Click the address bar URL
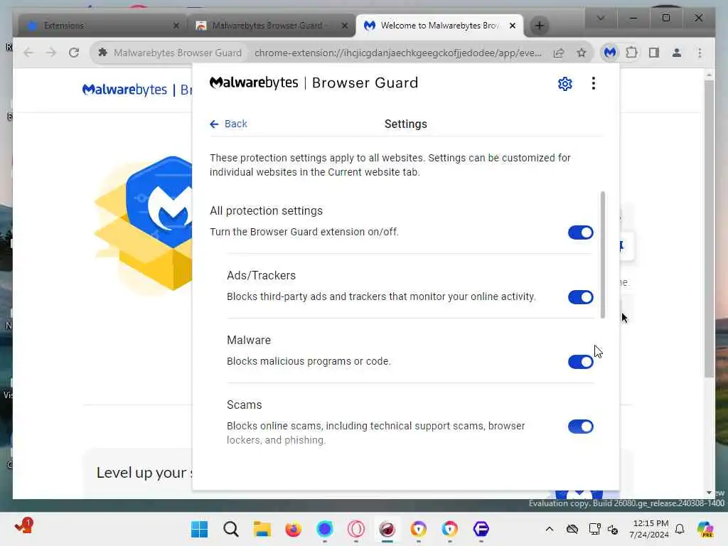The width and height of the screenshot is (728, 546). click(x=398, y=53)
